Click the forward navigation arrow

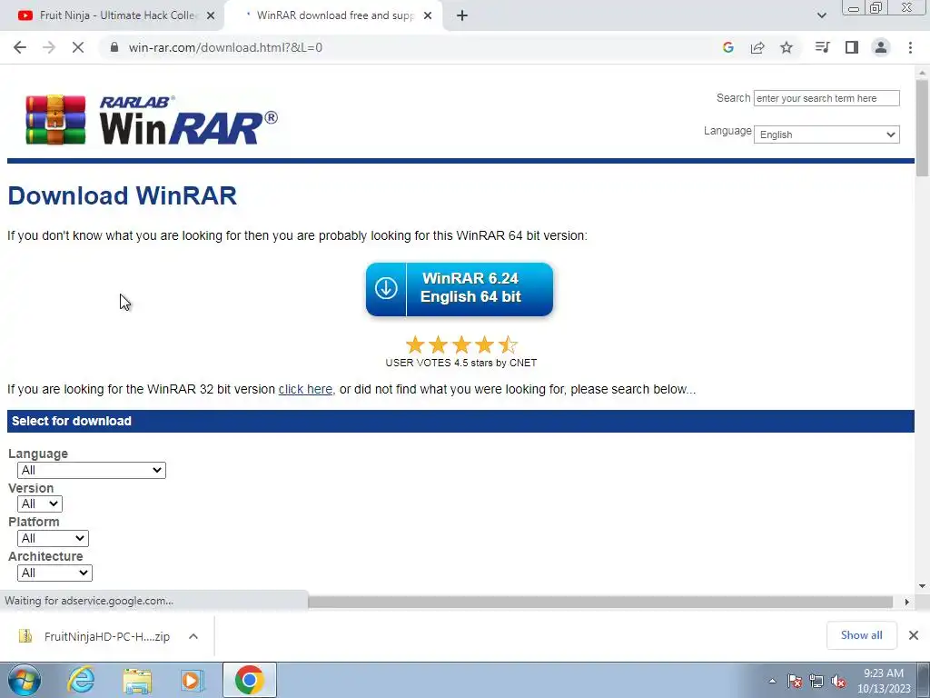click(x=49, y=47)
